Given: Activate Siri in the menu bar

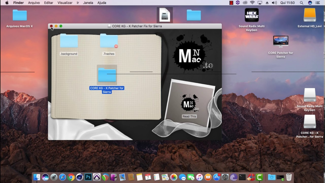Looking at the screenshot, I should (310, 3).
